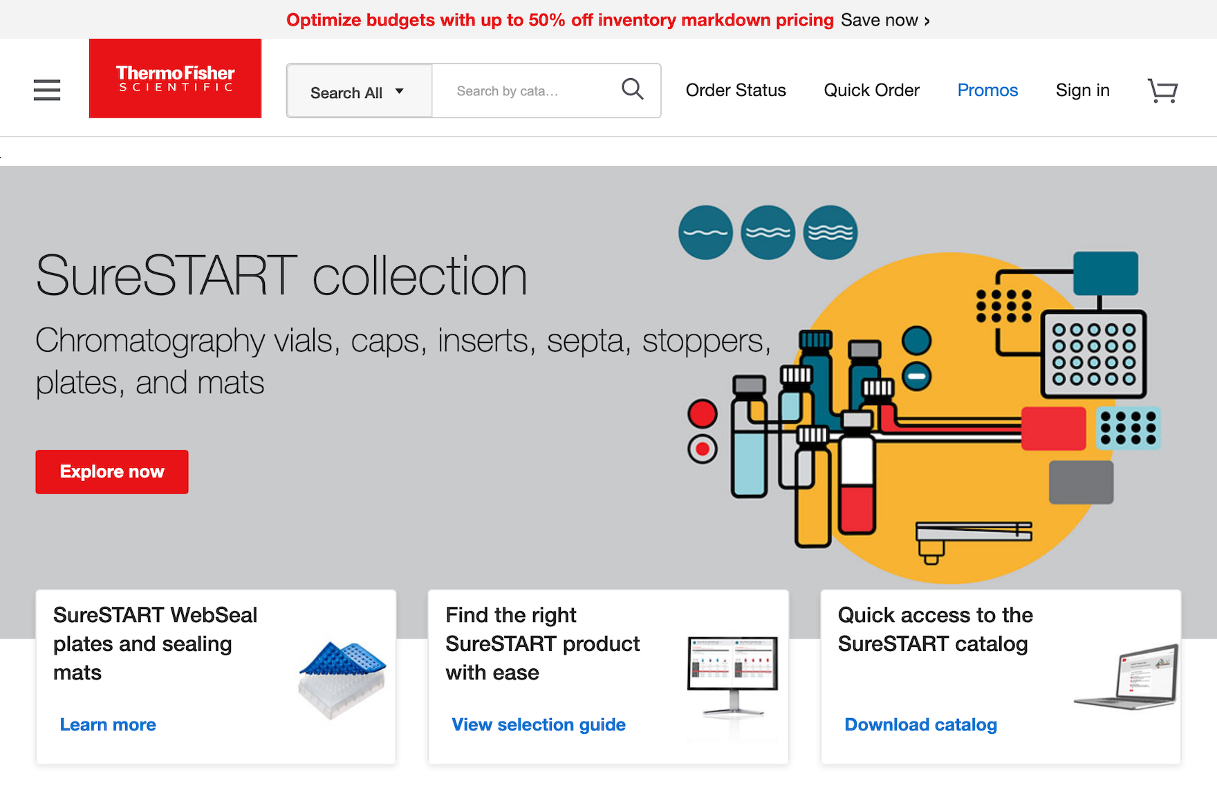Open the shopping cart icon
Image resolution: width=1217 pixels, height=792 pixels.
pos(1162,91)
